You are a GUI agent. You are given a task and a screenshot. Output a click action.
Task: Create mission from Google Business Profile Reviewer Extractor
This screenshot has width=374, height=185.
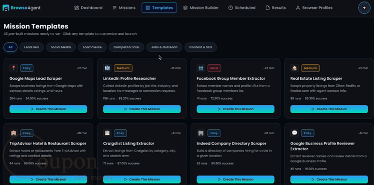click(329, 180)
